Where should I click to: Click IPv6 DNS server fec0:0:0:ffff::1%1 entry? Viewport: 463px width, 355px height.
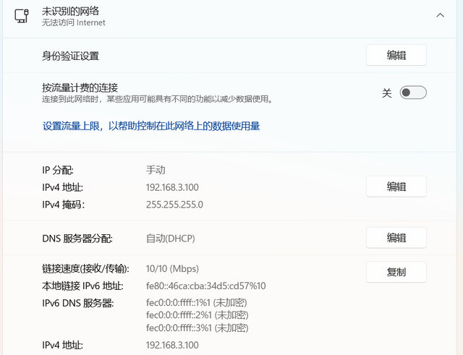coord(197,302)
